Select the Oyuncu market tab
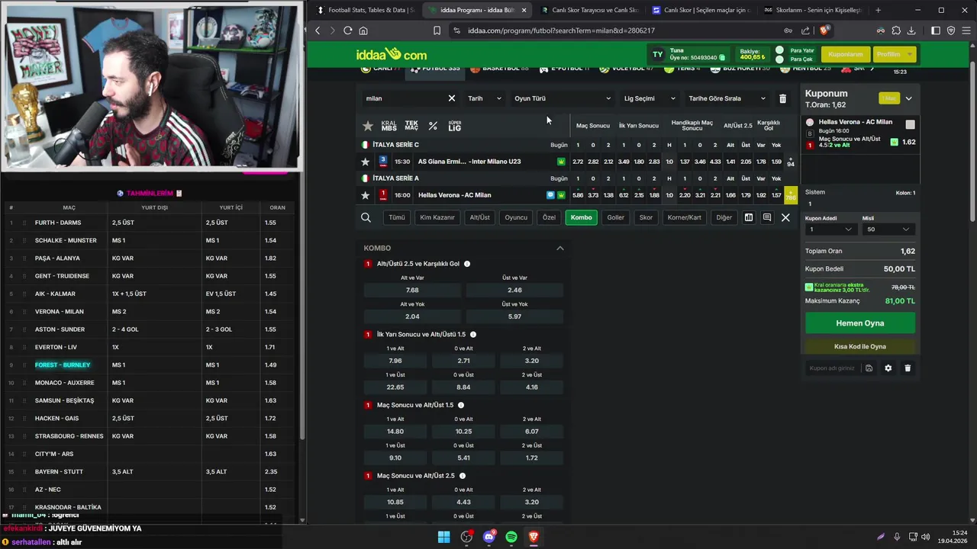Image resolution: width=977 pixels, height=549 pixels. (x=516, y=217)
